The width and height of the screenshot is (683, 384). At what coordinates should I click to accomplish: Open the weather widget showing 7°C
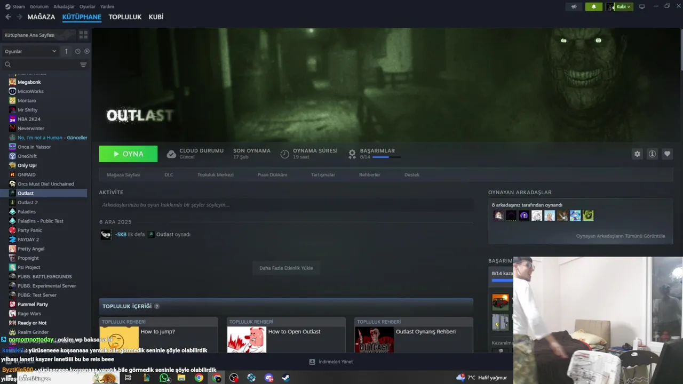481,378
